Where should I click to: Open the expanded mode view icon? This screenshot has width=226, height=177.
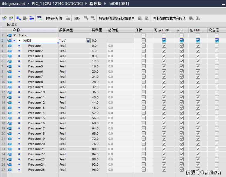pos(31,18)
